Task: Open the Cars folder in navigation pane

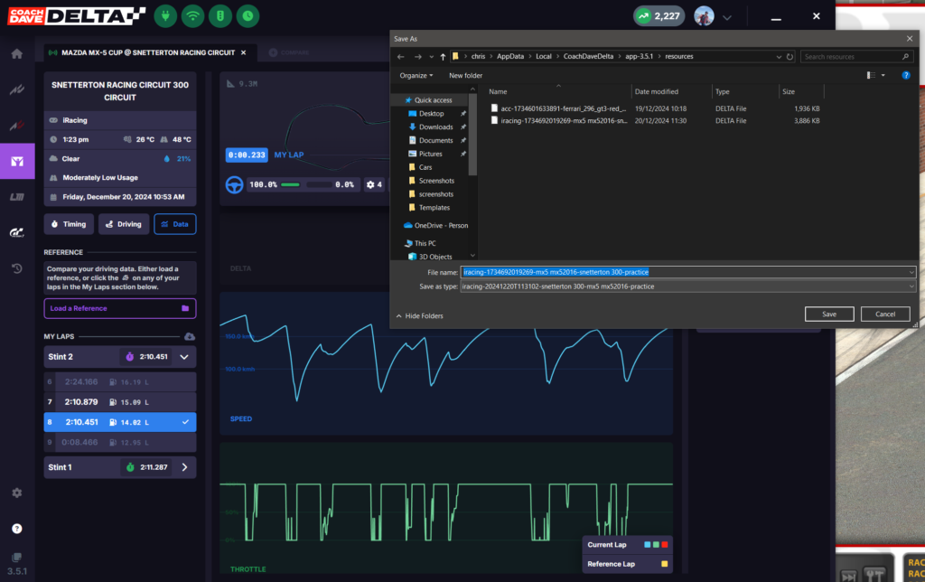Action: 425,167
